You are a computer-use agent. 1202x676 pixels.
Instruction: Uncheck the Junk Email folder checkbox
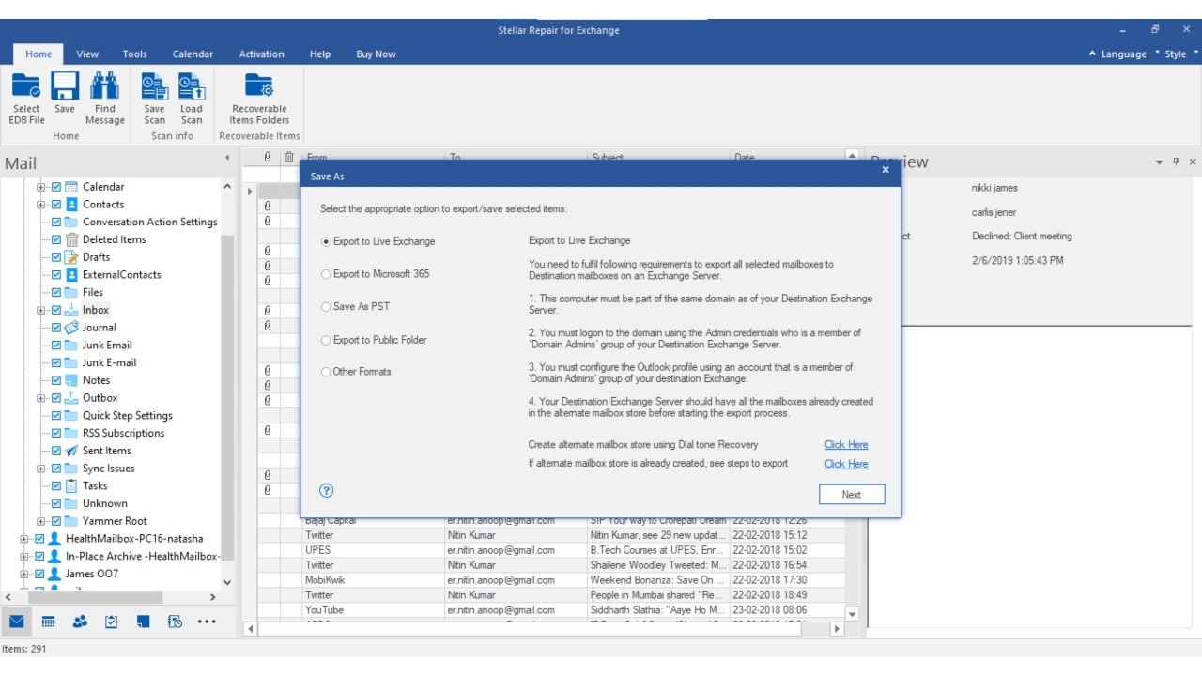[56, 346]
